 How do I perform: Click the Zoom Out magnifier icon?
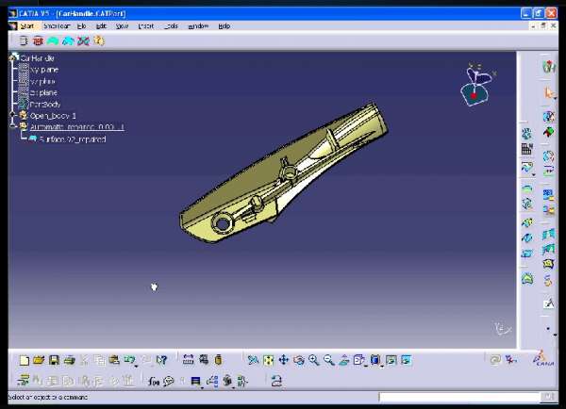329,360
